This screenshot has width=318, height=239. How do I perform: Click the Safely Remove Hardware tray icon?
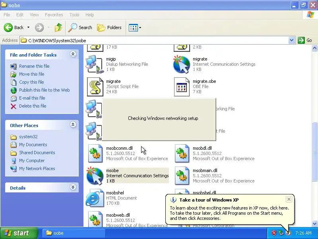pyautogui.click(x=281, y=233)
